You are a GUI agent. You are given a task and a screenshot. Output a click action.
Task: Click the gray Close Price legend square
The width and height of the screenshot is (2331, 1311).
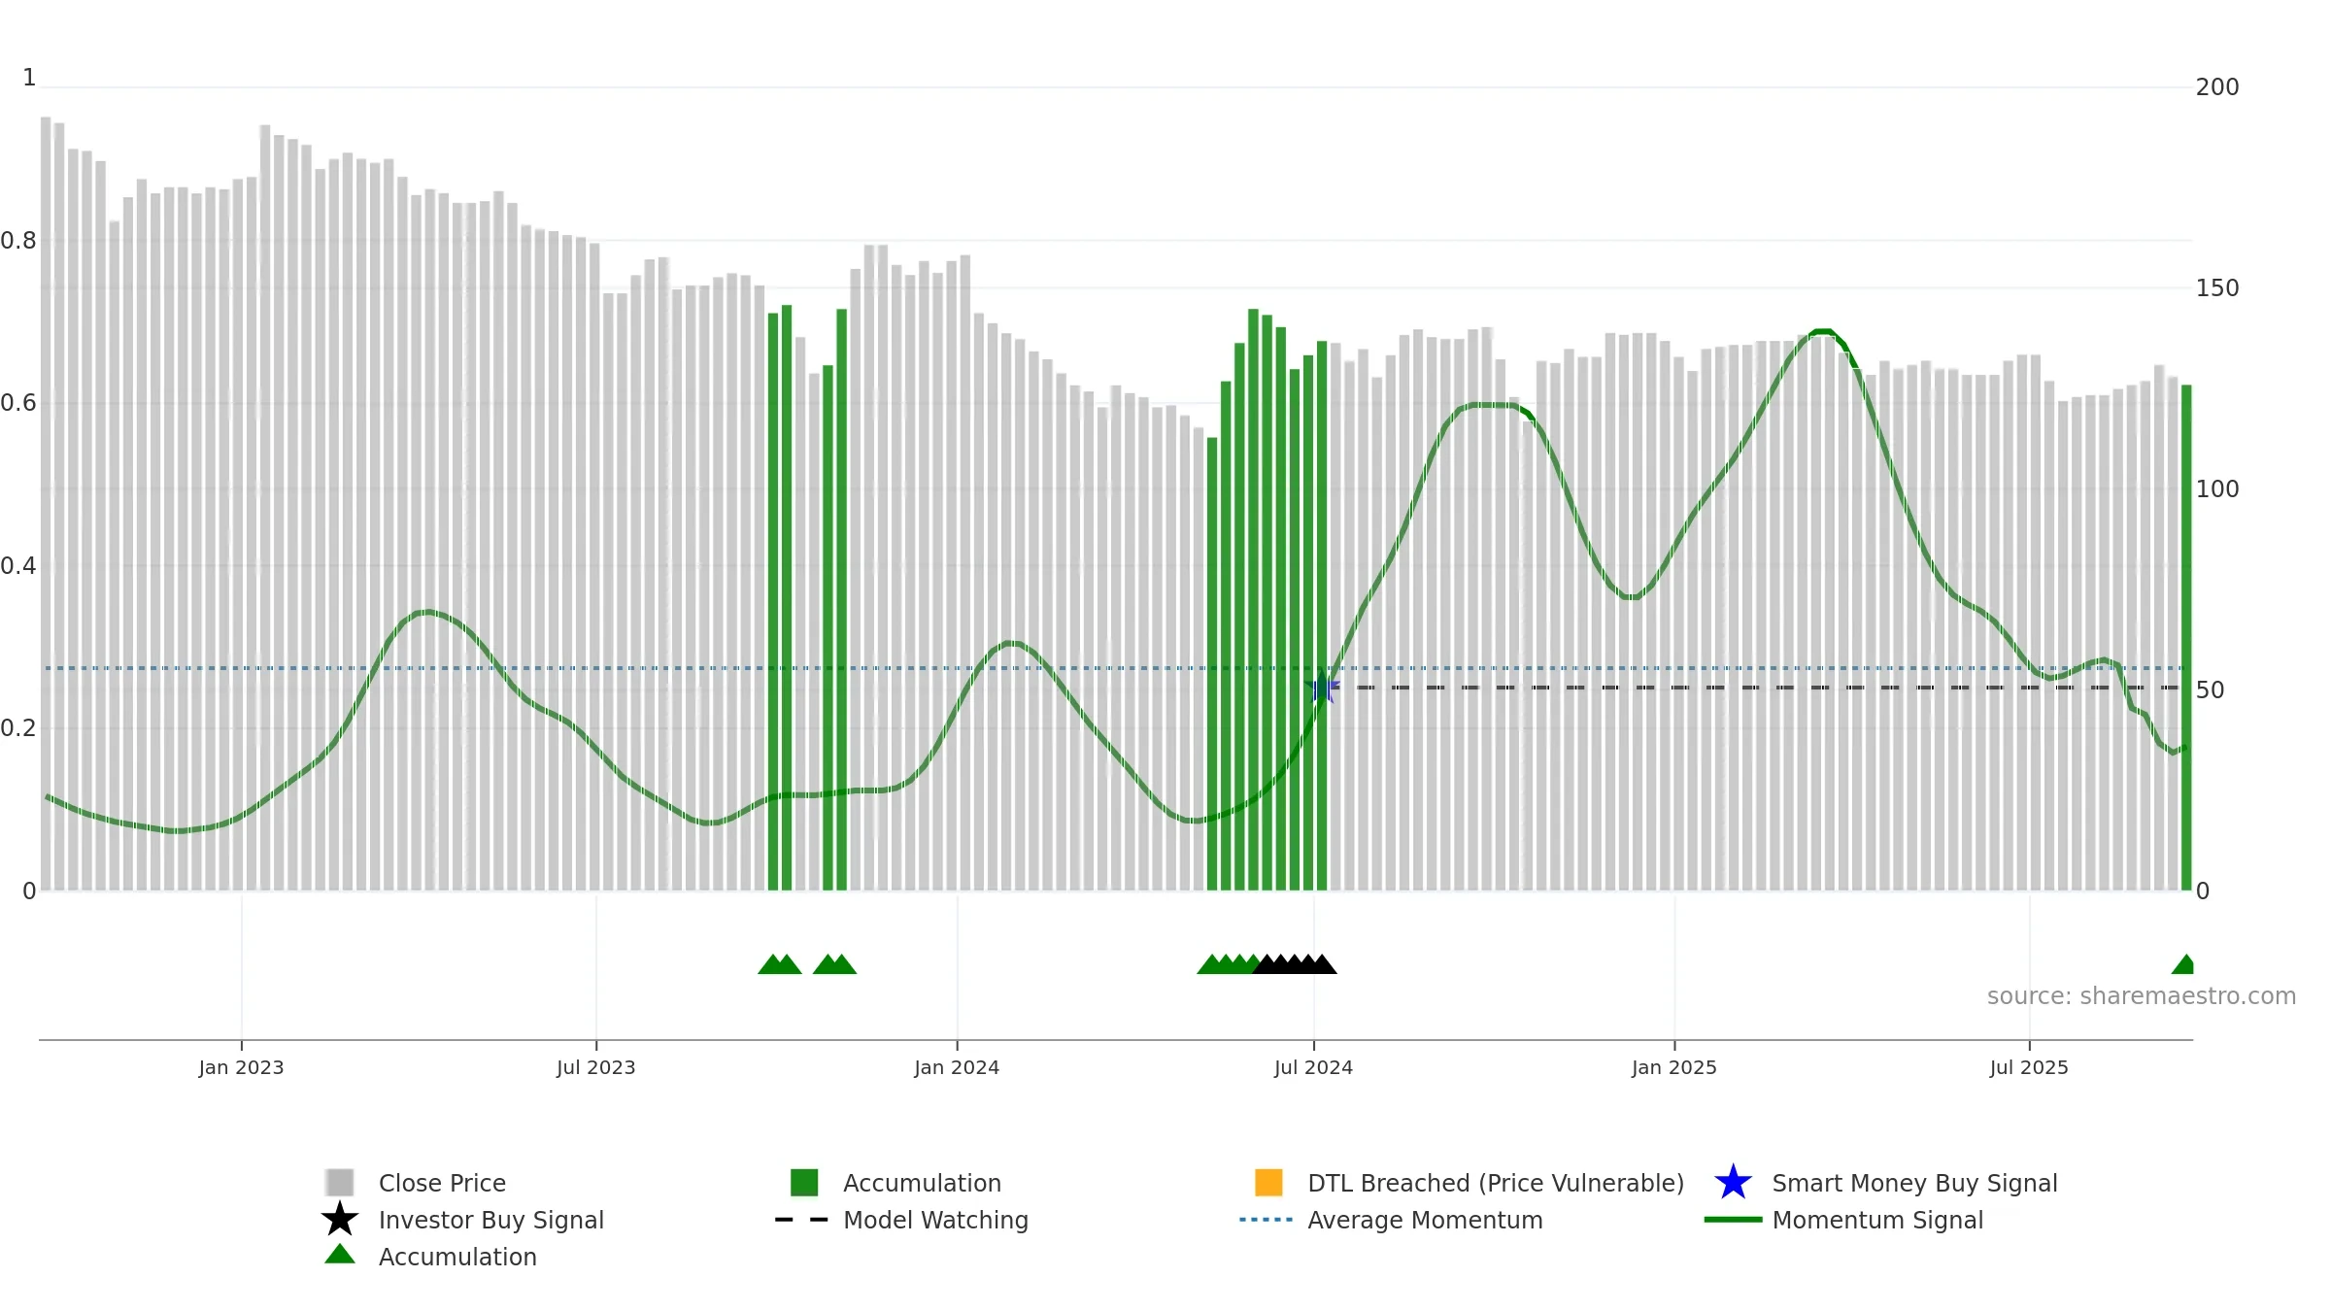(x=340, y=1183)
